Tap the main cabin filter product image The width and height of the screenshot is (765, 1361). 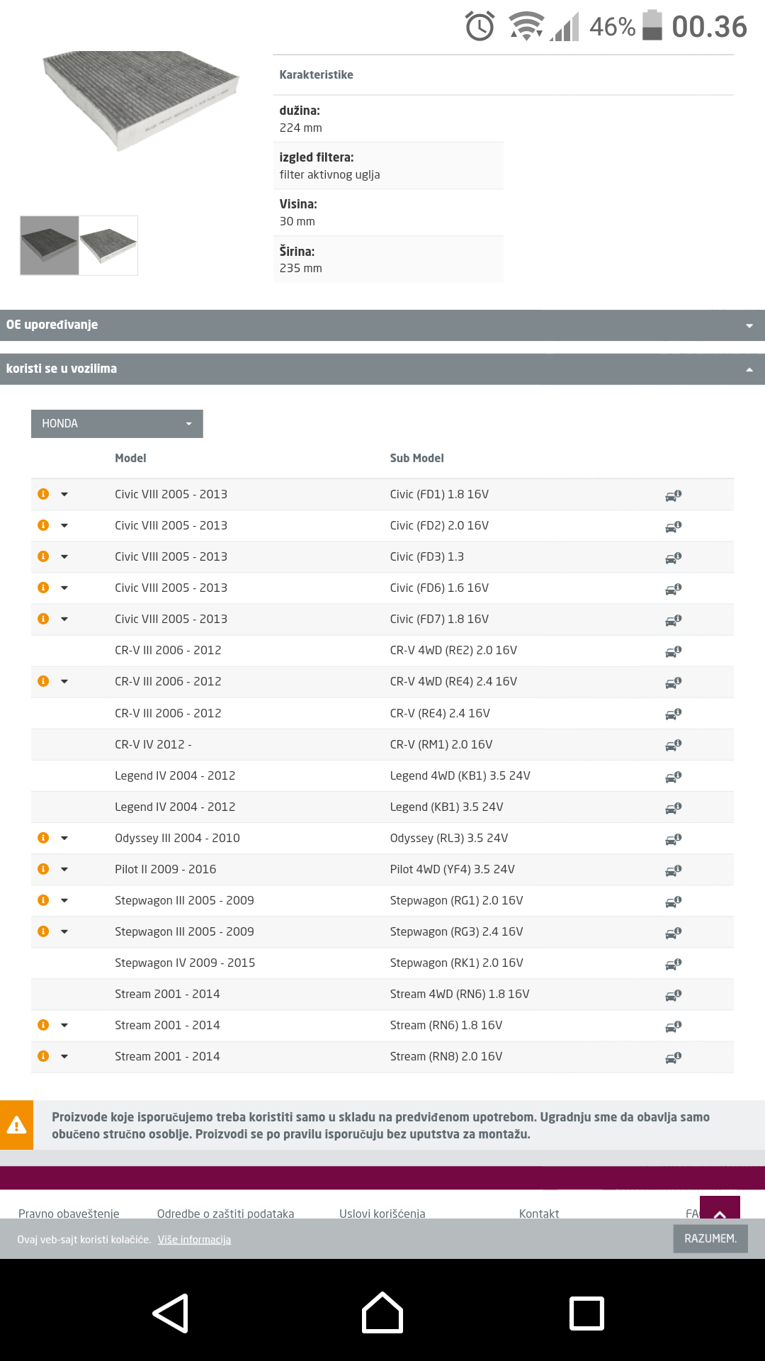(141, 101)
